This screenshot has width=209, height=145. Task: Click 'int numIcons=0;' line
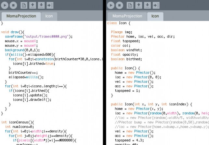point(20,127)
